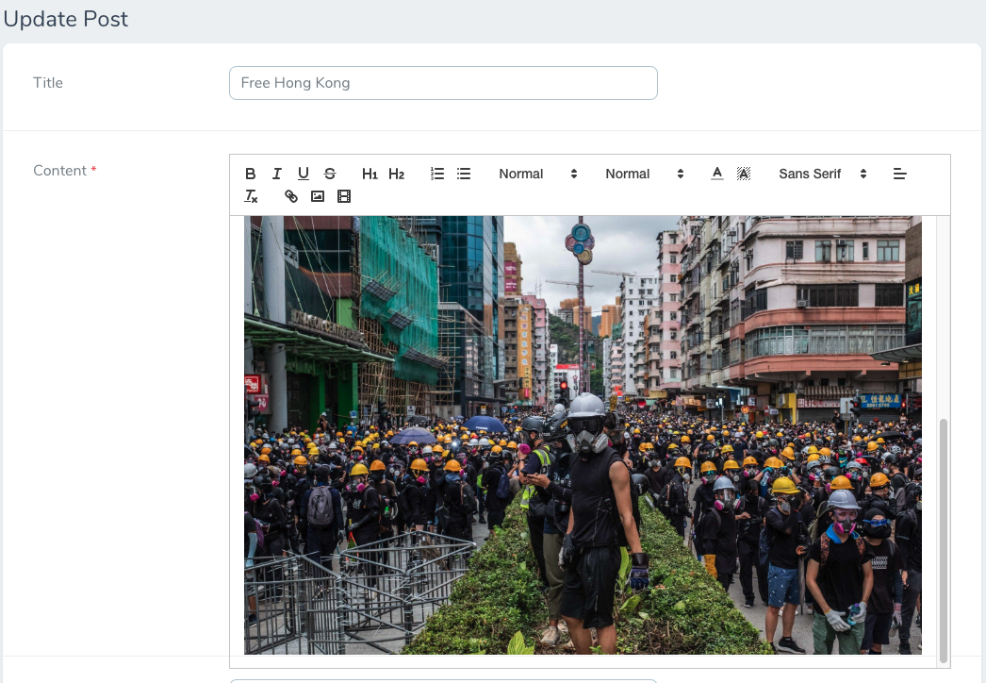
Task: Select the italic formatting icon
Action: click(276, 173)
